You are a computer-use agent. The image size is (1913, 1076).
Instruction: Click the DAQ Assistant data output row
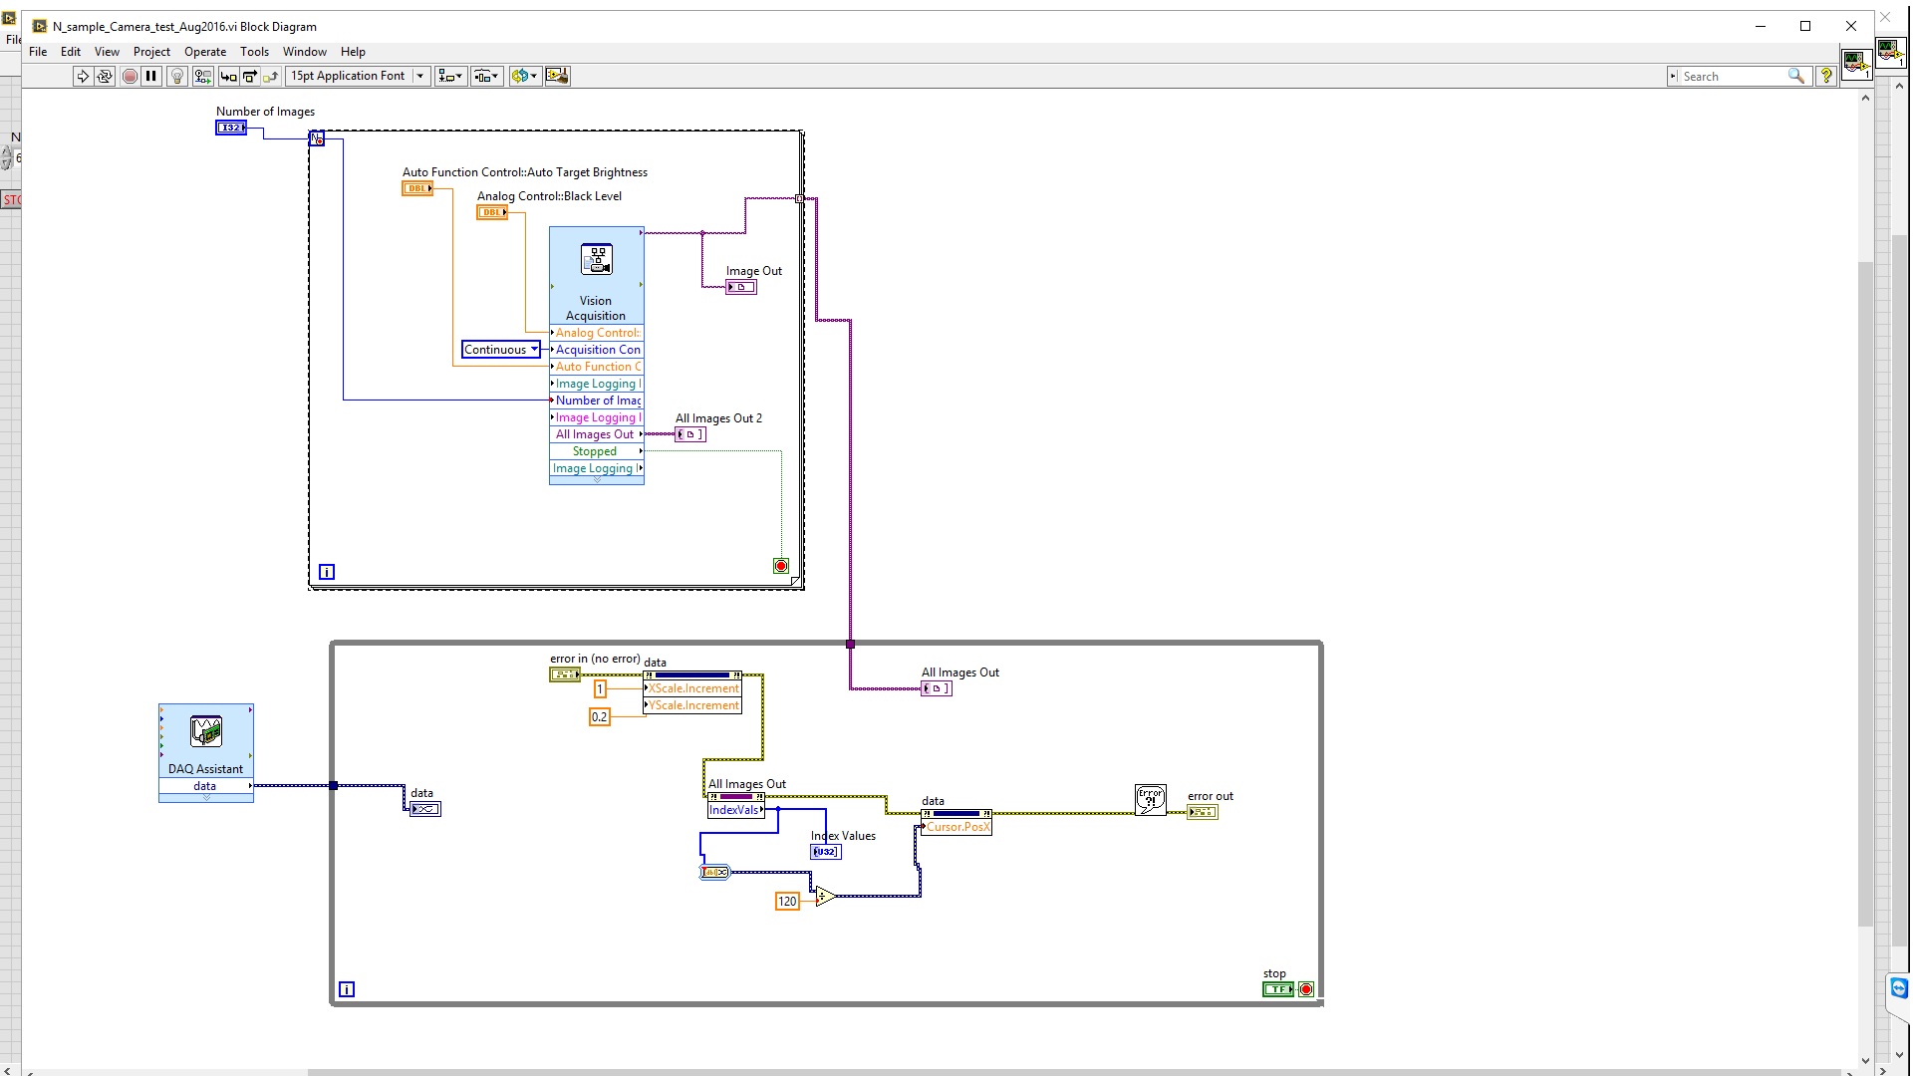(x=206, y=786)
